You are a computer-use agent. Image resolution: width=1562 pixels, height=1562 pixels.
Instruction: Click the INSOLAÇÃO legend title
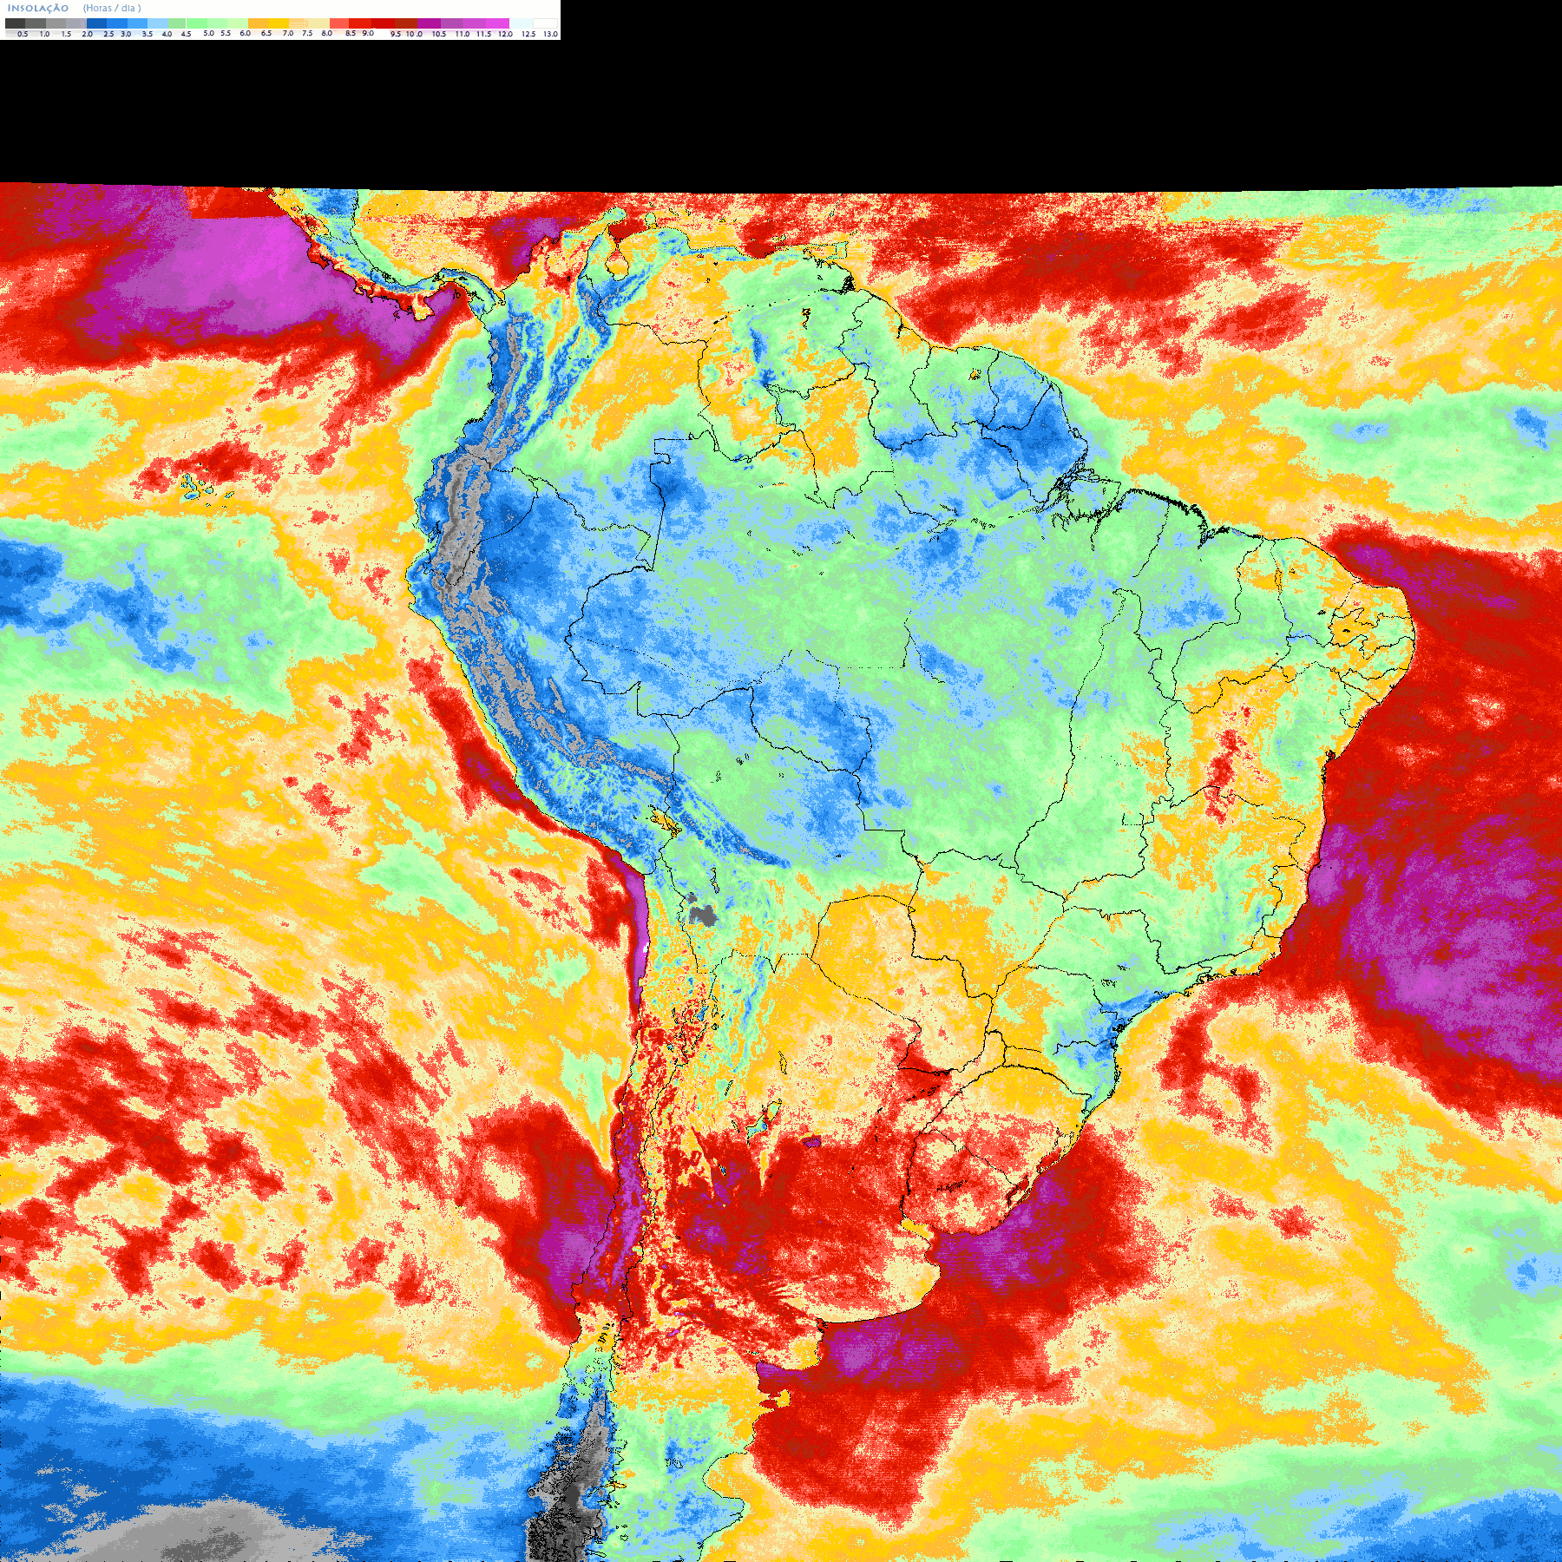38,8
